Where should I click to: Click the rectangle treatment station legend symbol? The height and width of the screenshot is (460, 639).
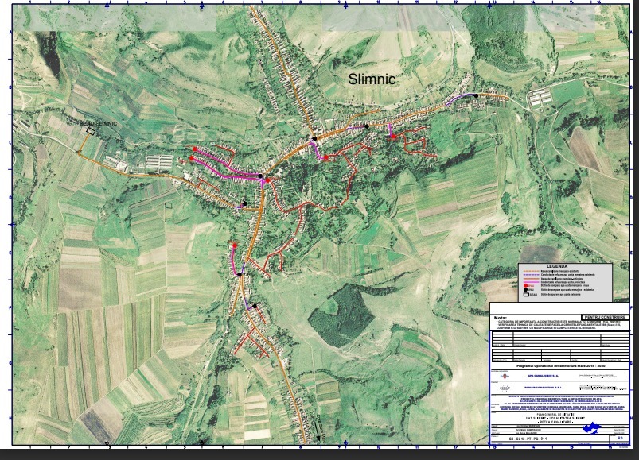pos(526,295)
